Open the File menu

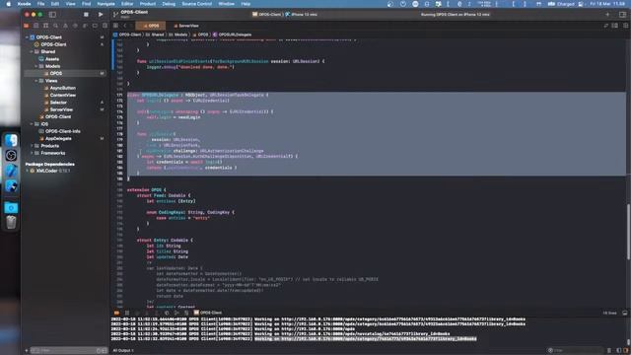click(40, 4)
